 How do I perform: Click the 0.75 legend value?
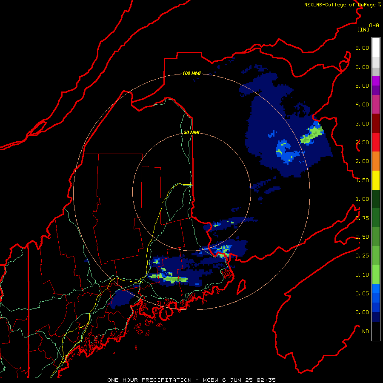[362, 218]
